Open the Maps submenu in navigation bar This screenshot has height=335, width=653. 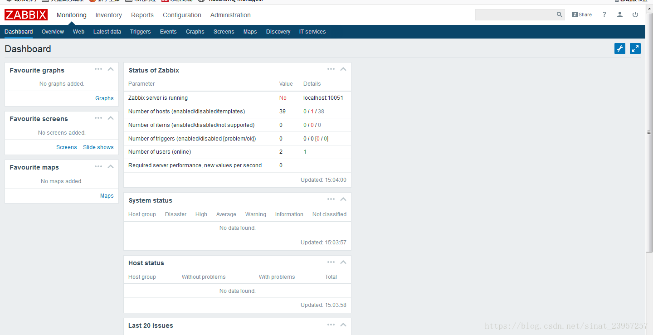coord(250,32)
